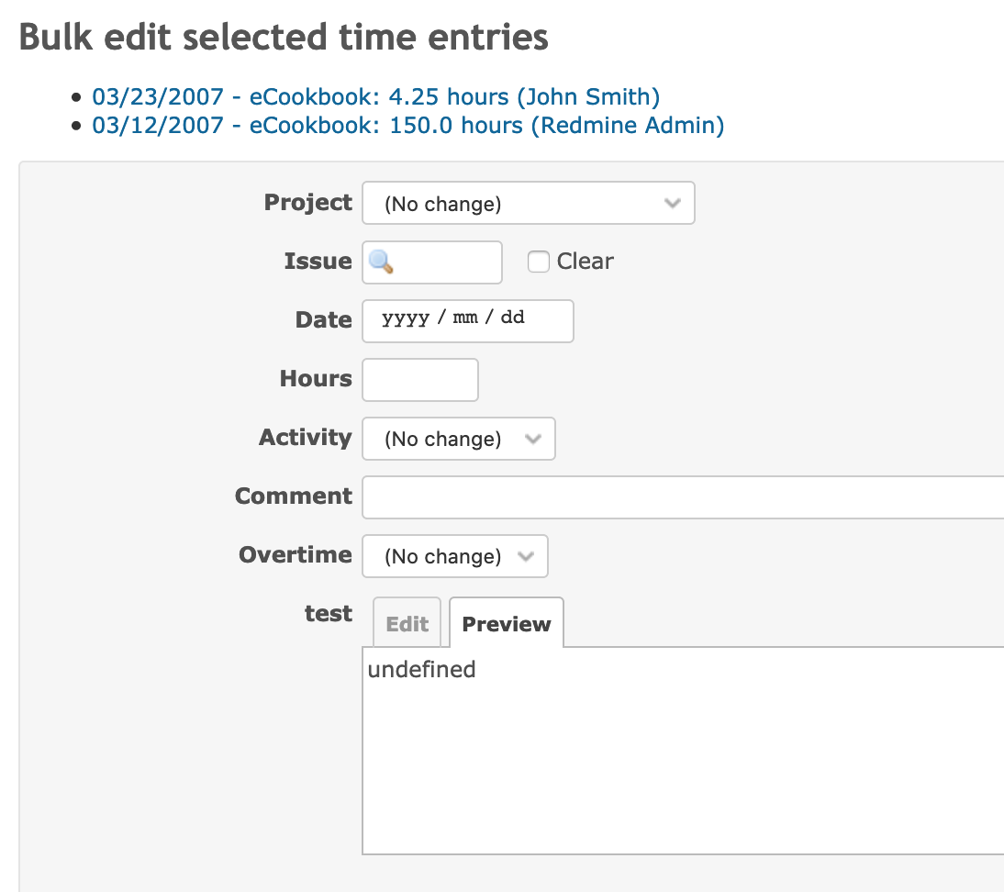
Task: Tick the Clear checkbox next to Issue
Action: pyautogui.click(x=538, y=262)
